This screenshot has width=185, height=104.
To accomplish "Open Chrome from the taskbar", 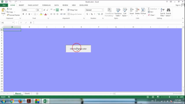I will [12, 101].
